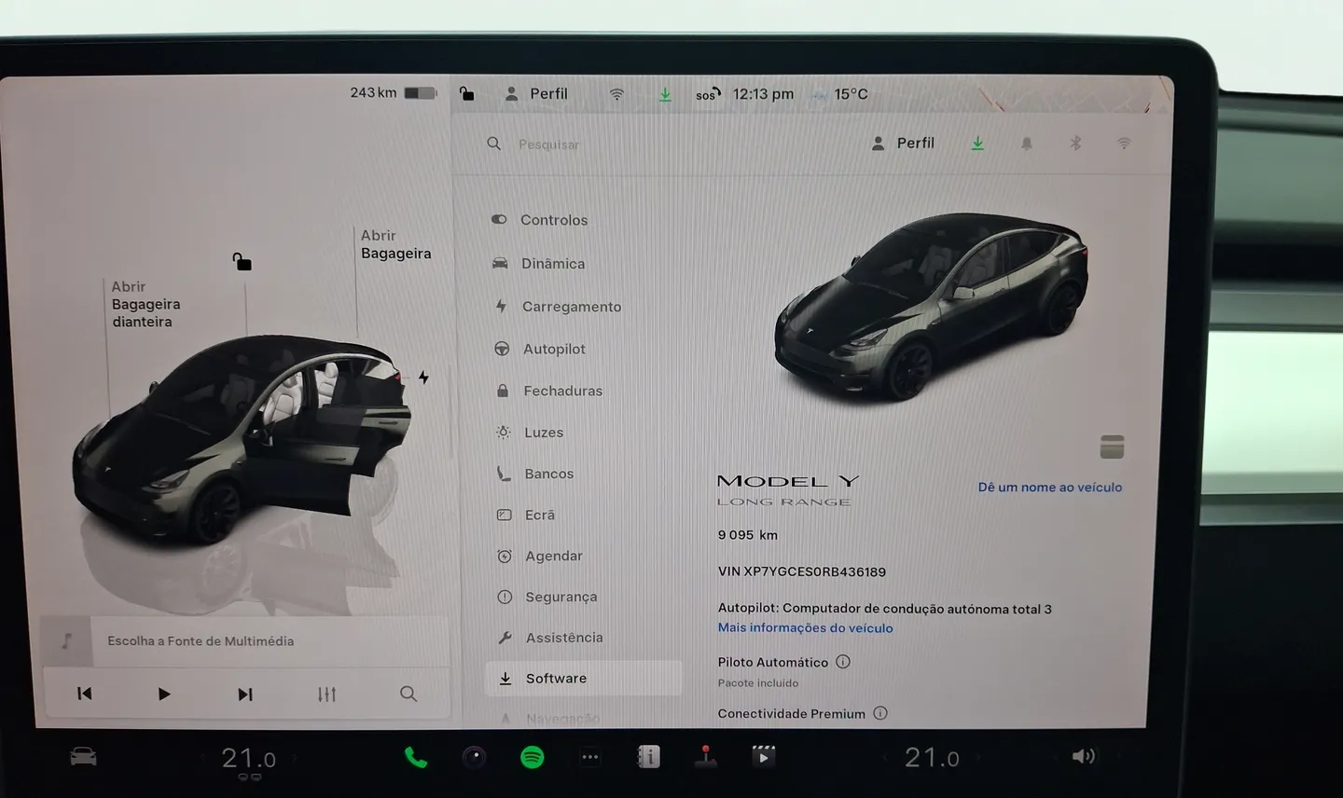Tap the 12:13 pm clock

(763, 94)
